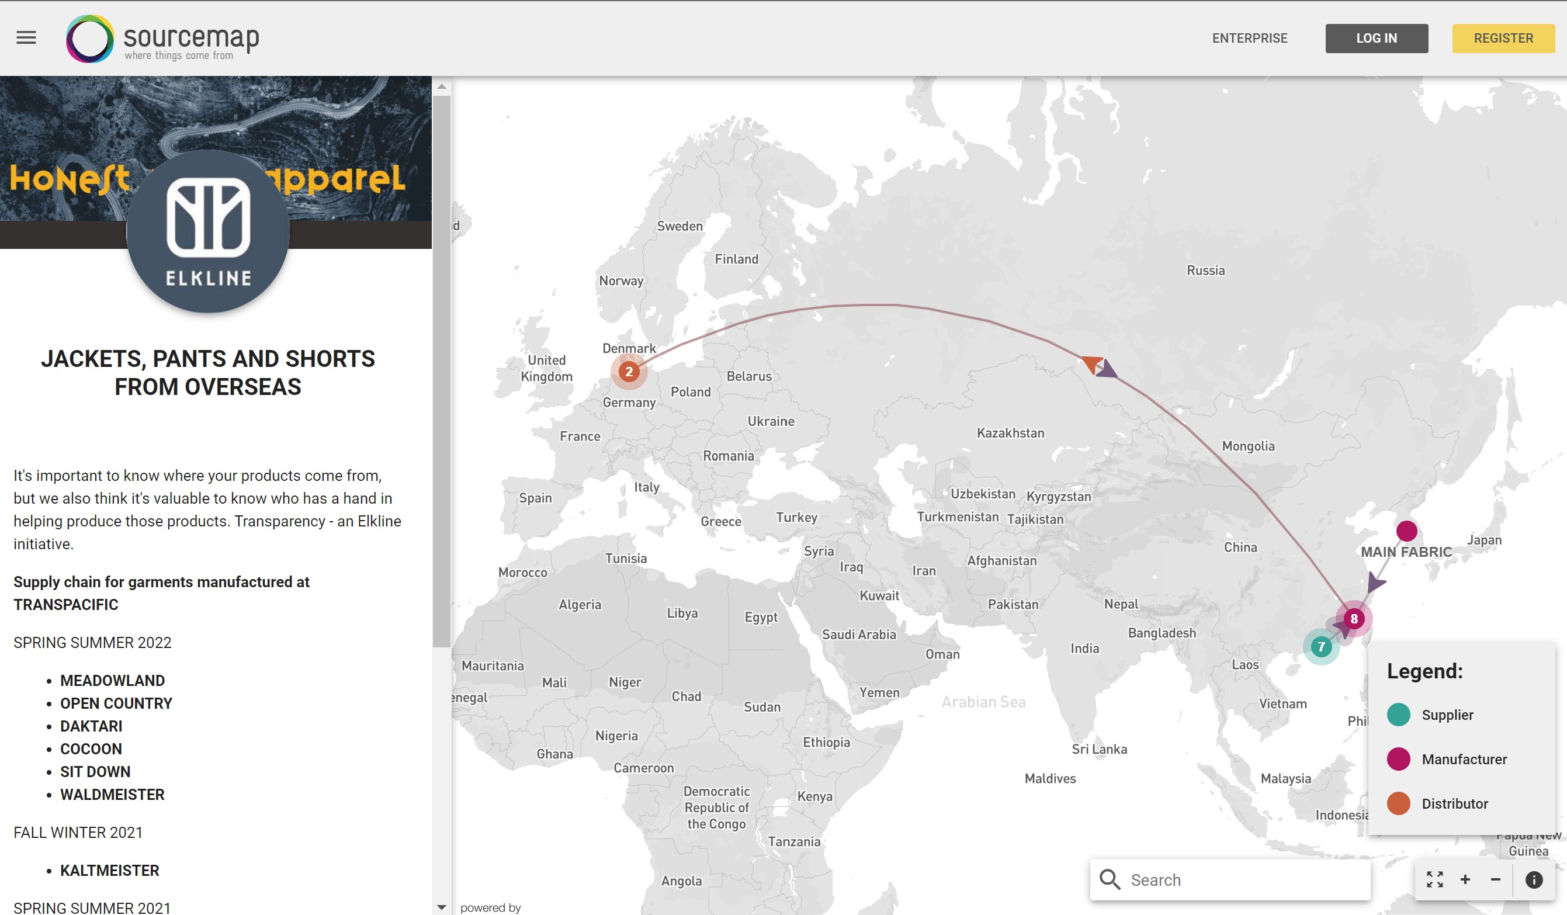Click the MAIN FABRIC map label
Viewport: 1567px width, 915px height.
click(x=1406, y=552)
